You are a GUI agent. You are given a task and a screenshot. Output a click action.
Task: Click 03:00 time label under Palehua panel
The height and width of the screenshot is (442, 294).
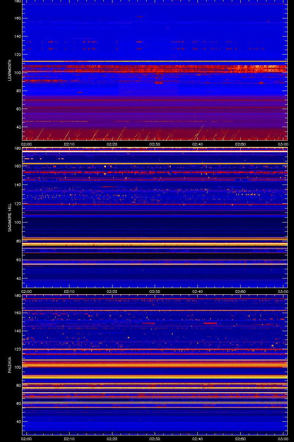coord(283,439)
